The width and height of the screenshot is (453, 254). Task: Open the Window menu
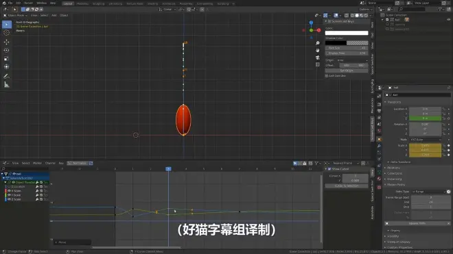click(42, 3)
